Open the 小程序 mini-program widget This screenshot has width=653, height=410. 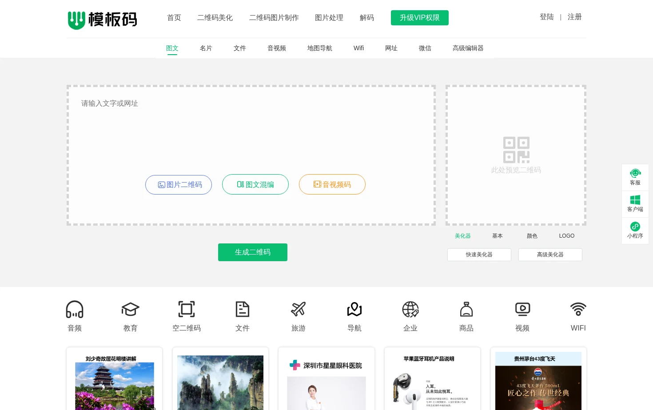click(x=635, y=231)
